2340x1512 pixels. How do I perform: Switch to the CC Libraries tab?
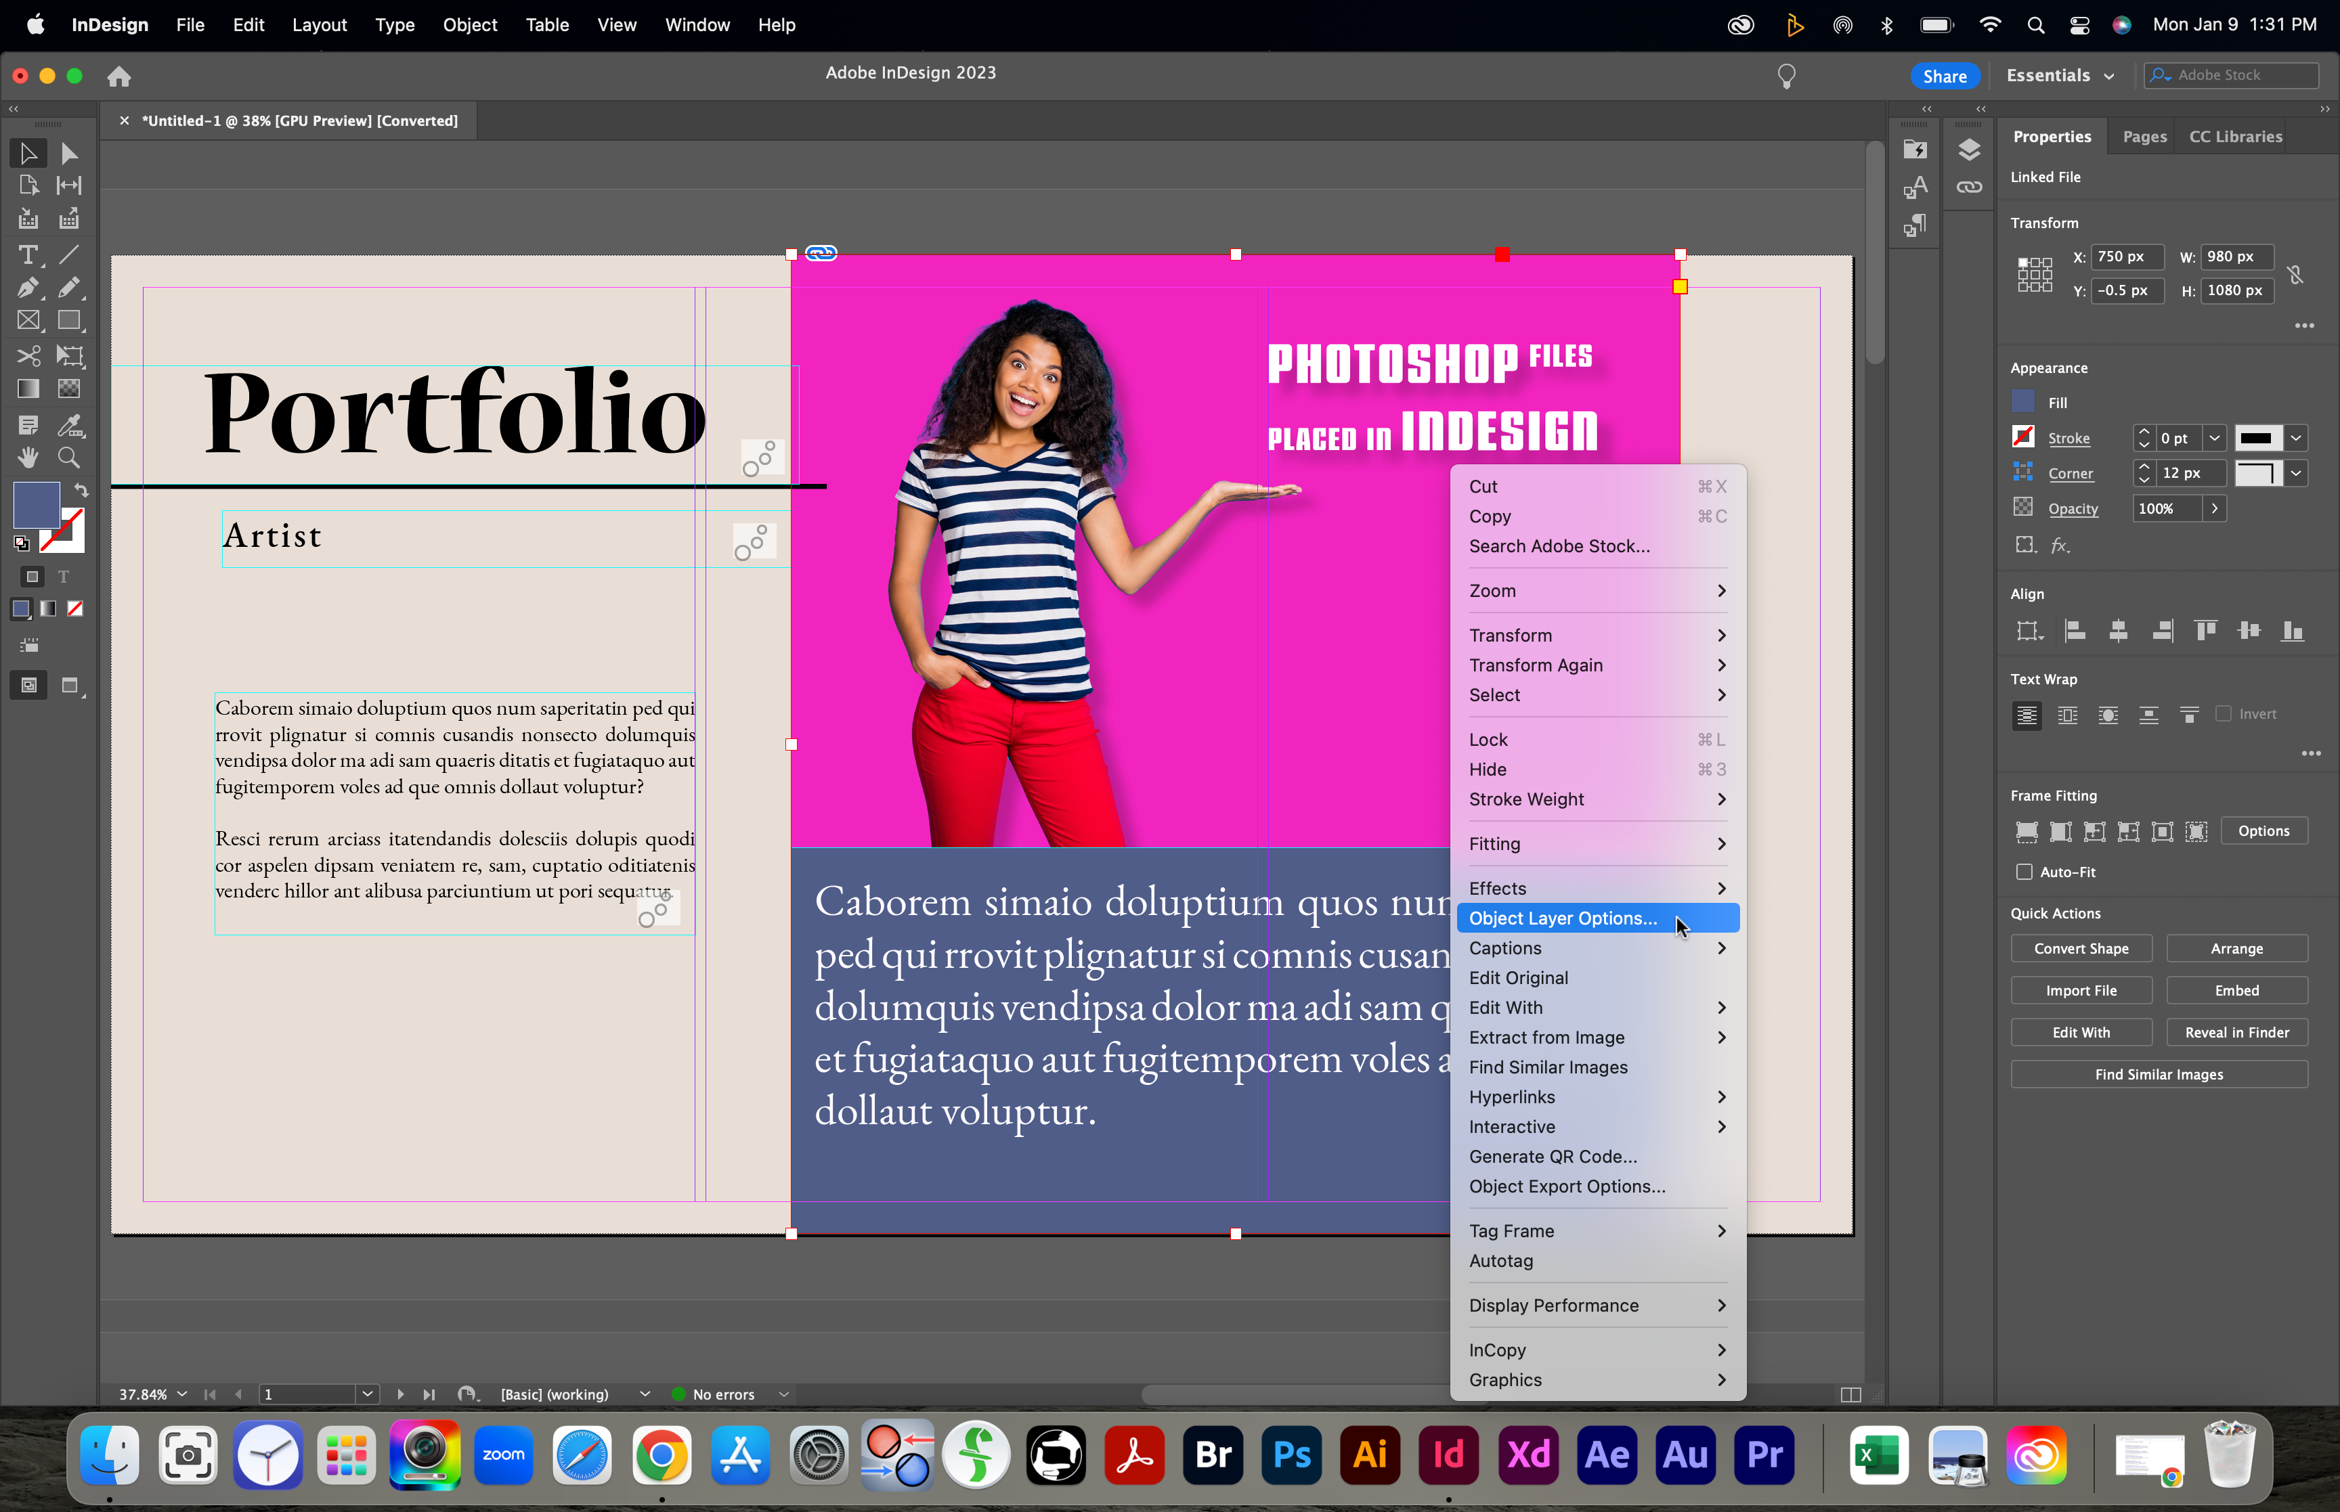click(x=2235, y=137)
